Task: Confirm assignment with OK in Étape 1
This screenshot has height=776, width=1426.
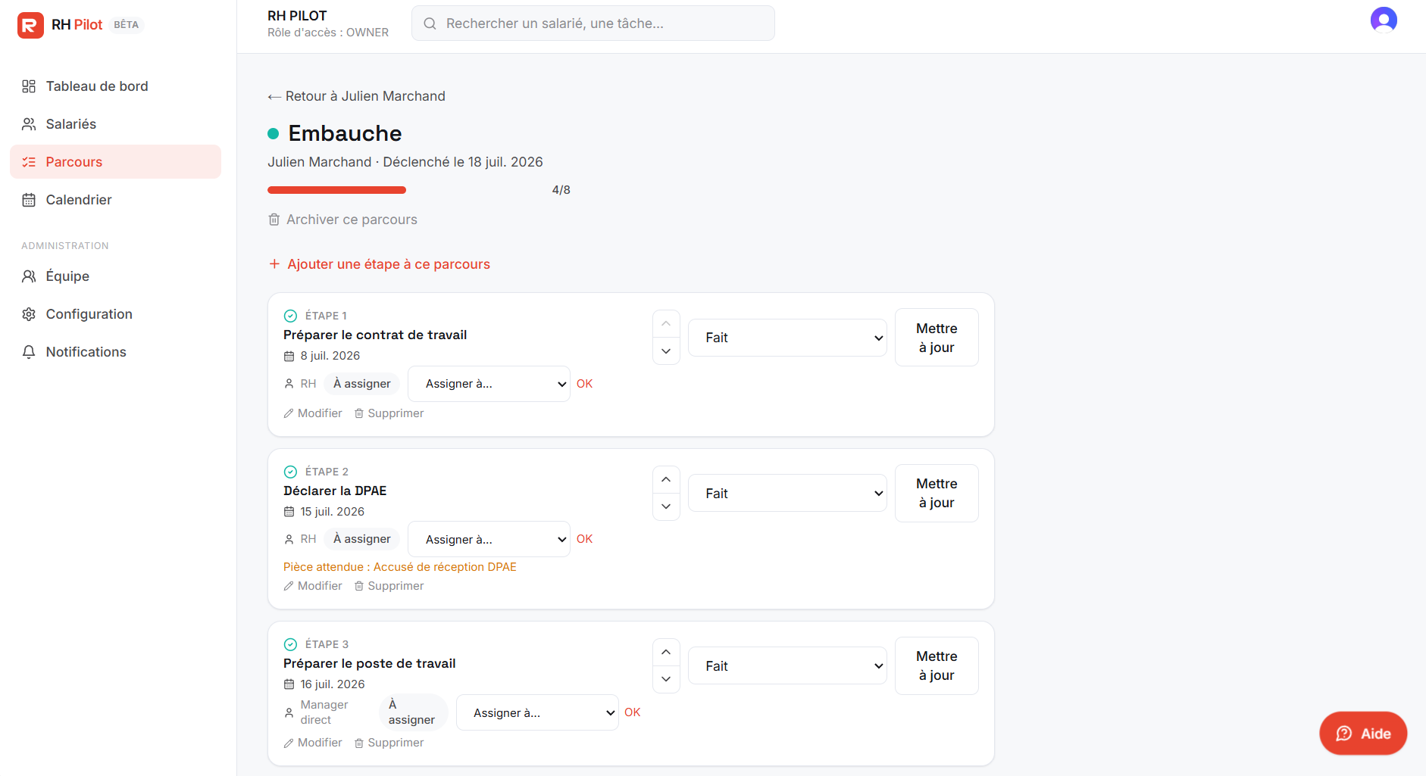Action: (584, 384)
